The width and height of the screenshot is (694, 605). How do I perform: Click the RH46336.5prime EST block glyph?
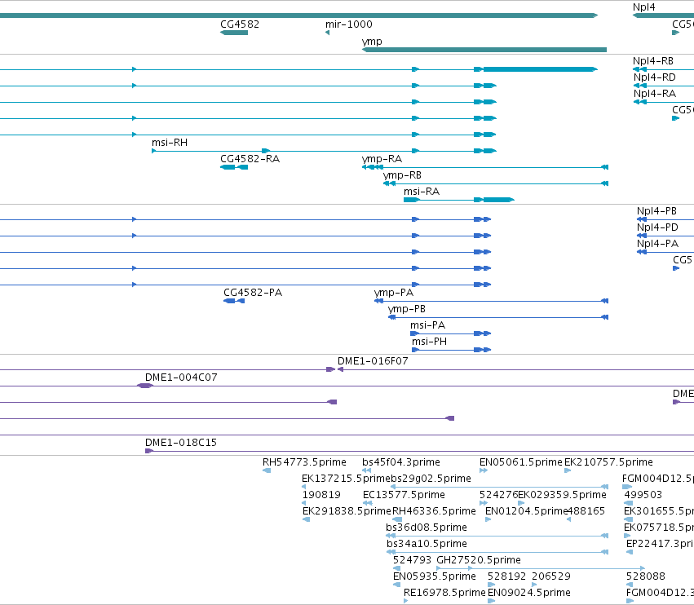(397, 519)
